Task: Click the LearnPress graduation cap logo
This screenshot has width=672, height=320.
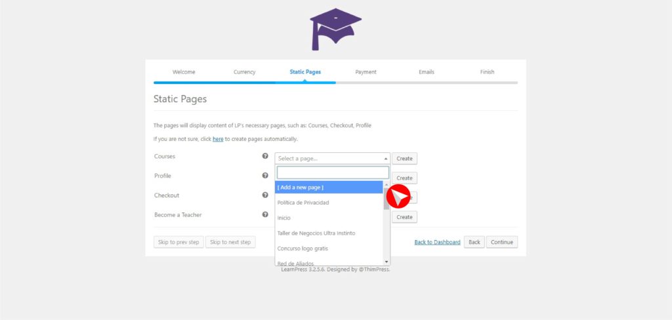Action: coord(335,30)
